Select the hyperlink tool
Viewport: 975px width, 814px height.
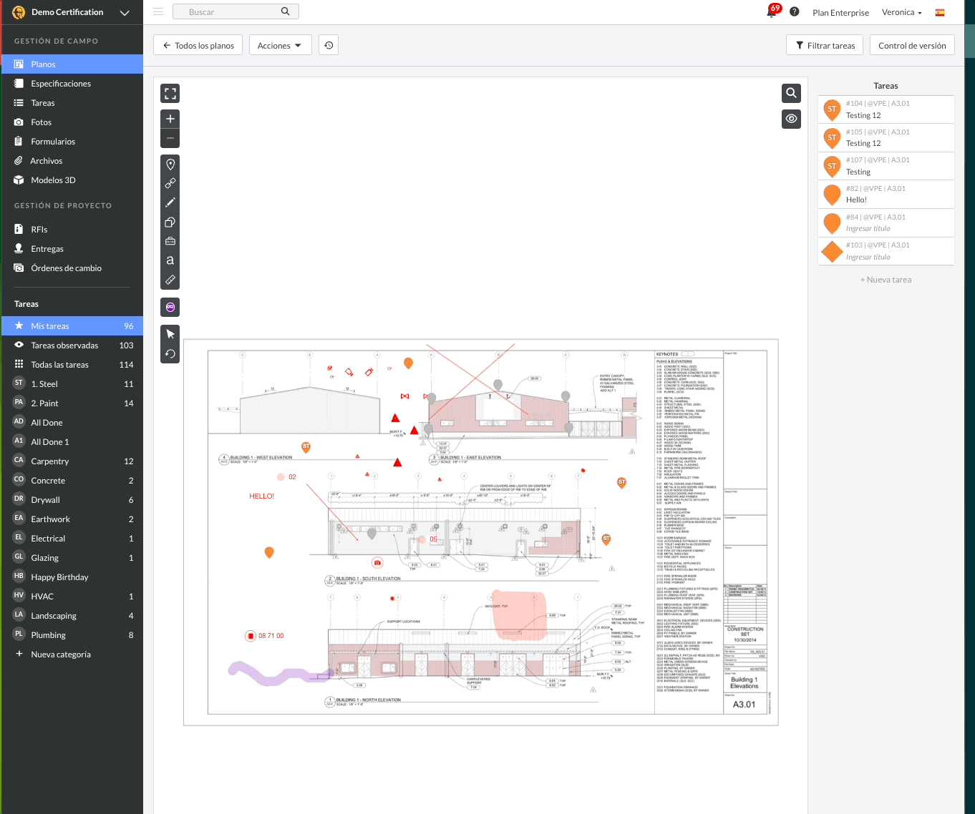pyautogui.click(x=170, y=184)
